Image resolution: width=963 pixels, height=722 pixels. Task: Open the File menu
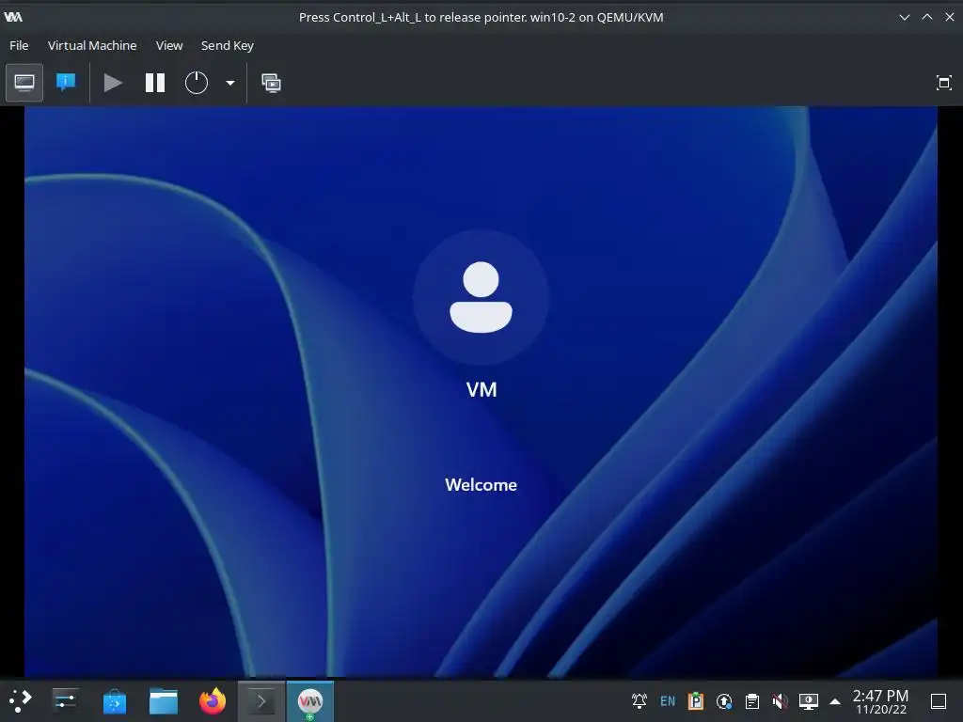coord(19,45)
